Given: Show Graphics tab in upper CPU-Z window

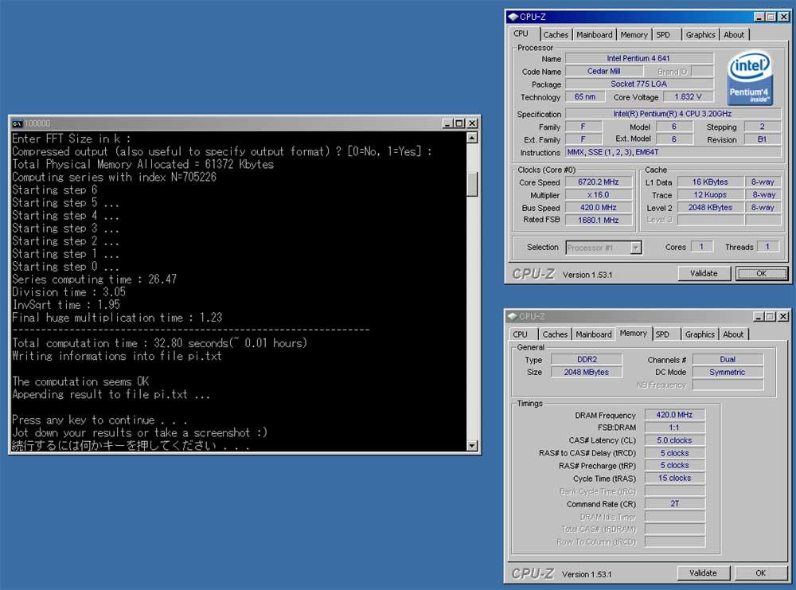Looking at the screenshot, I should tap(700, 35).
